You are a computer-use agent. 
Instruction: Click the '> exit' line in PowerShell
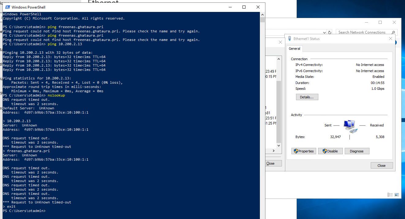click(x=9, y=206)
